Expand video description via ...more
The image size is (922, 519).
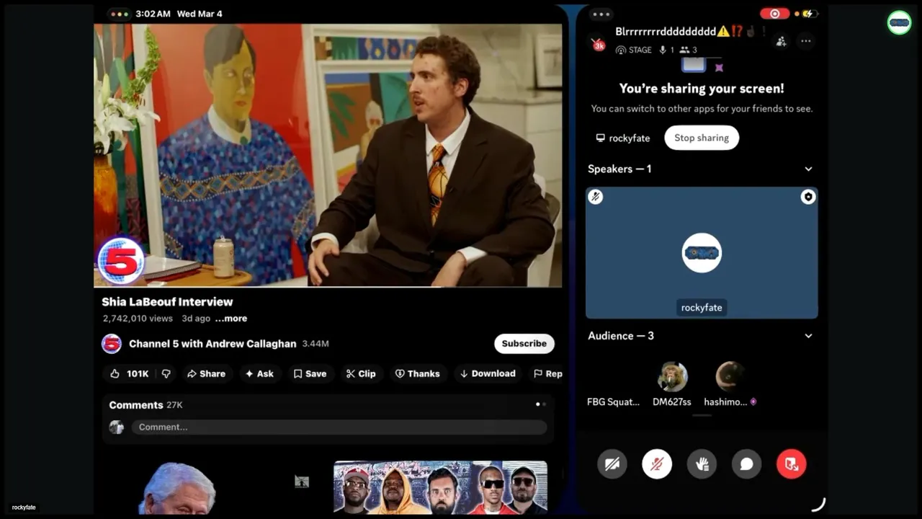click(231, 318)
